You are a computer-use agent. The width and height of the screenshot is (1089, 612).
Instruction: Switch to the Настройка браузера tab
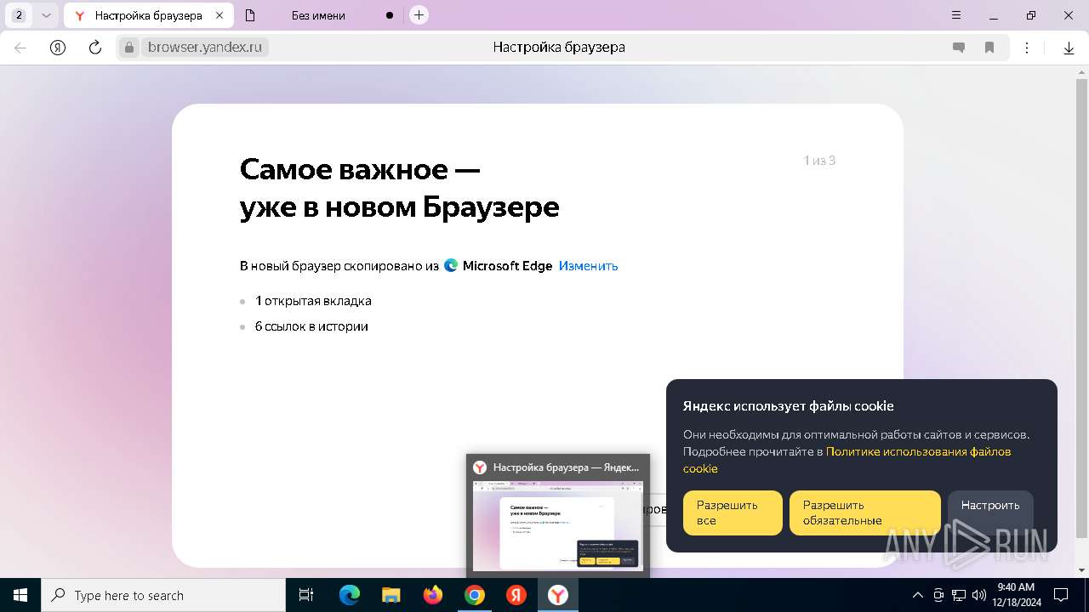pos(149,15)
